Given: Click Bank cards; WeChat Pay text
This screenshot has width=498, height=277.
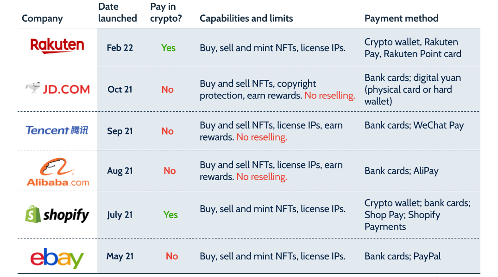Looking at the screenshot, I should coord(414,125).
